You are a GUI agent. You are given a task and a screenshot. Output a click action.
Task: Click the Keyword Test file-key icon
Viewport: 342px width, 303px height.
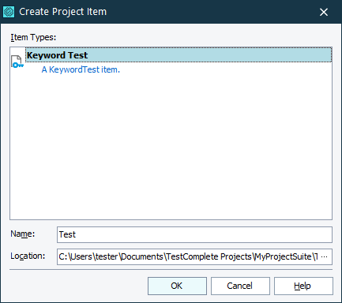click(x=17, y=62)
